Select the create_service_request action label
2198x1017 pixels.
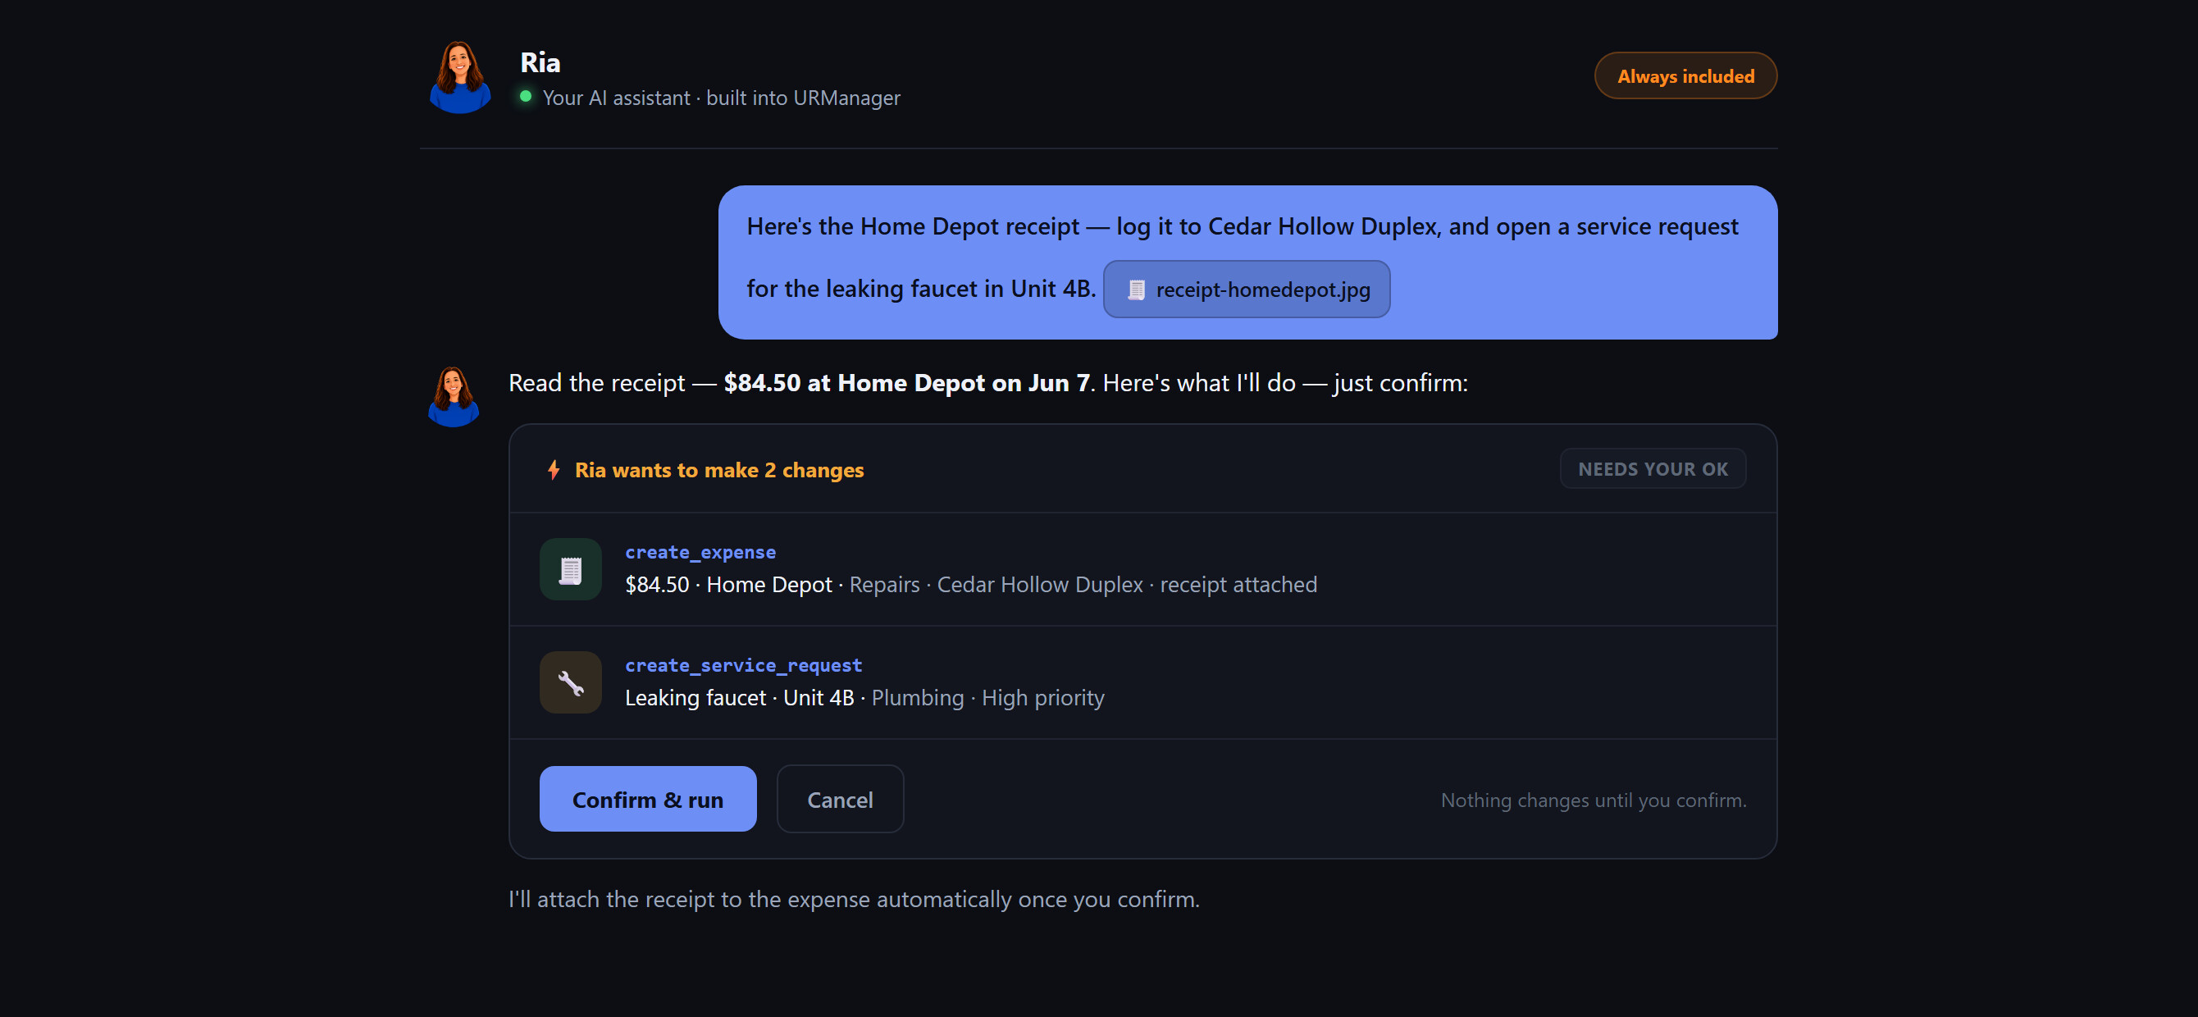(743, 665)
